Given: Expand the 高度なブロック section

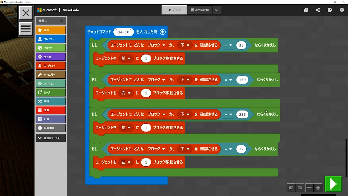Looking at the screenshot, I should point(51,138).
